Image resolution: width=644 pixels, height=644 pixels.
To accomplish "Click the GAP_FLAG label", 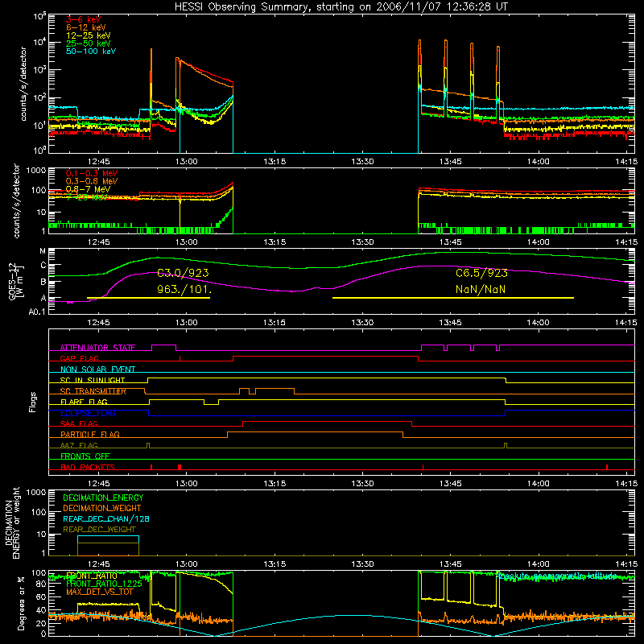I will point(79,358).
